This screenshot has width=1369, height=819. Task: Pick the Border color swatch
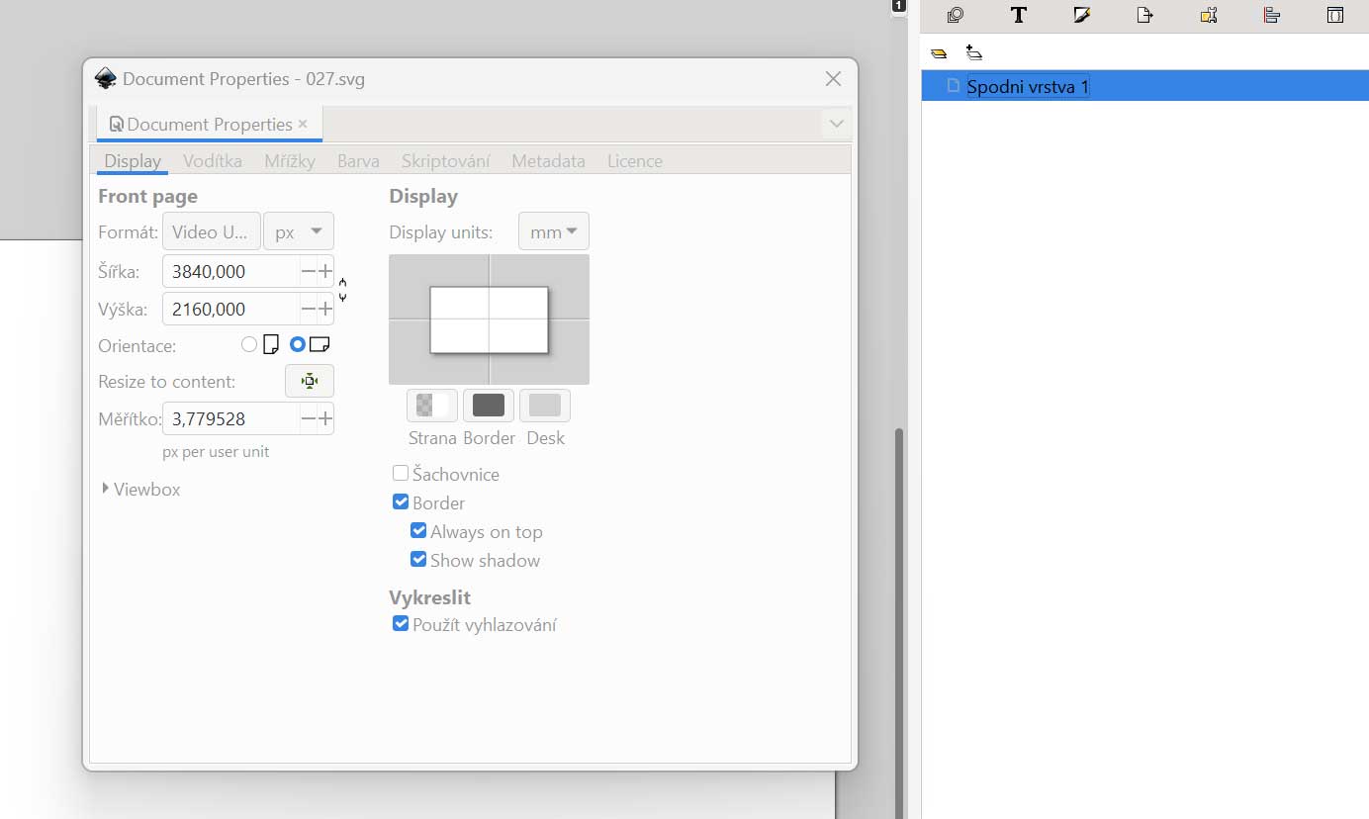(x=489, y=405)
